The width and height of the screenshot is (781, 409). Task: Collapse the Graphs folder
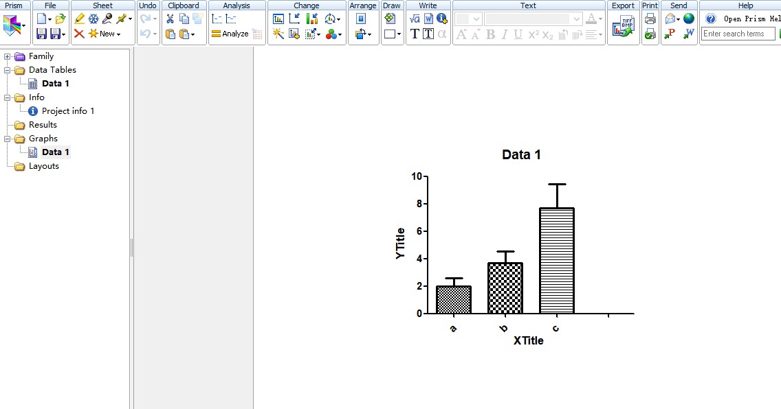[x=8, y=139]
